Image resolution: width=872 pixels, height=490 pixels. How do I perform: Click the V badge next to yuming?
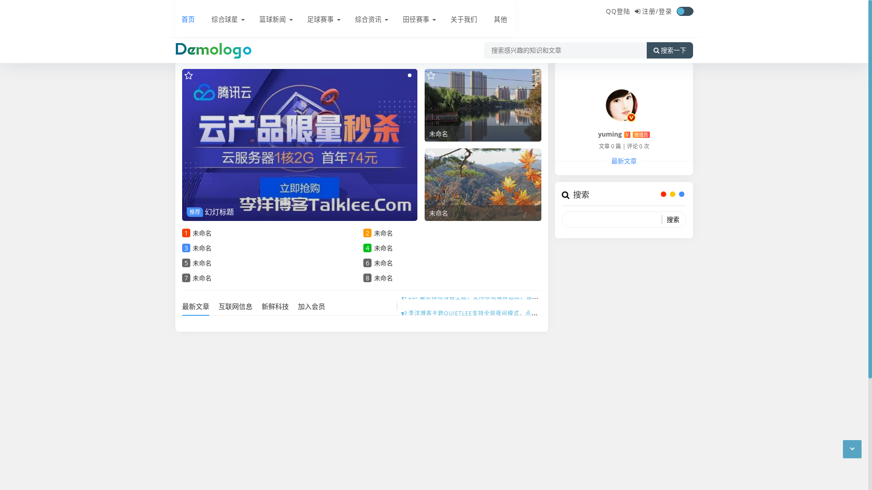pyautogui.click(x=627, y=135)
